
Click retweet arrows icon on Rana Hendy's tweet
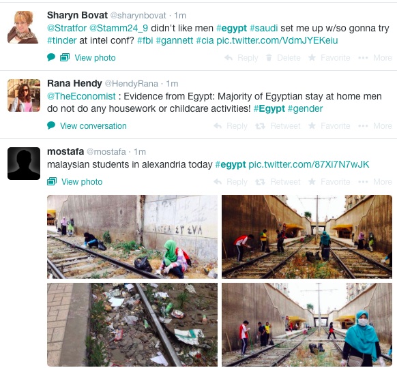click(260, 125)
